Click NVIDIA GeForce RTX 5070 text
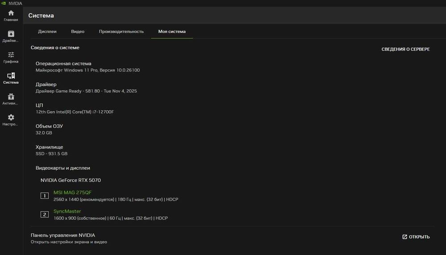The image size is (446, 255). (x=70, y=180)
